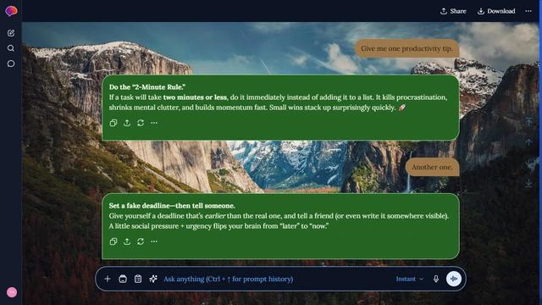Click the box-shaped icon in the prompt bar
Viewport: 542px width, 305px height.
click(123, 279)
